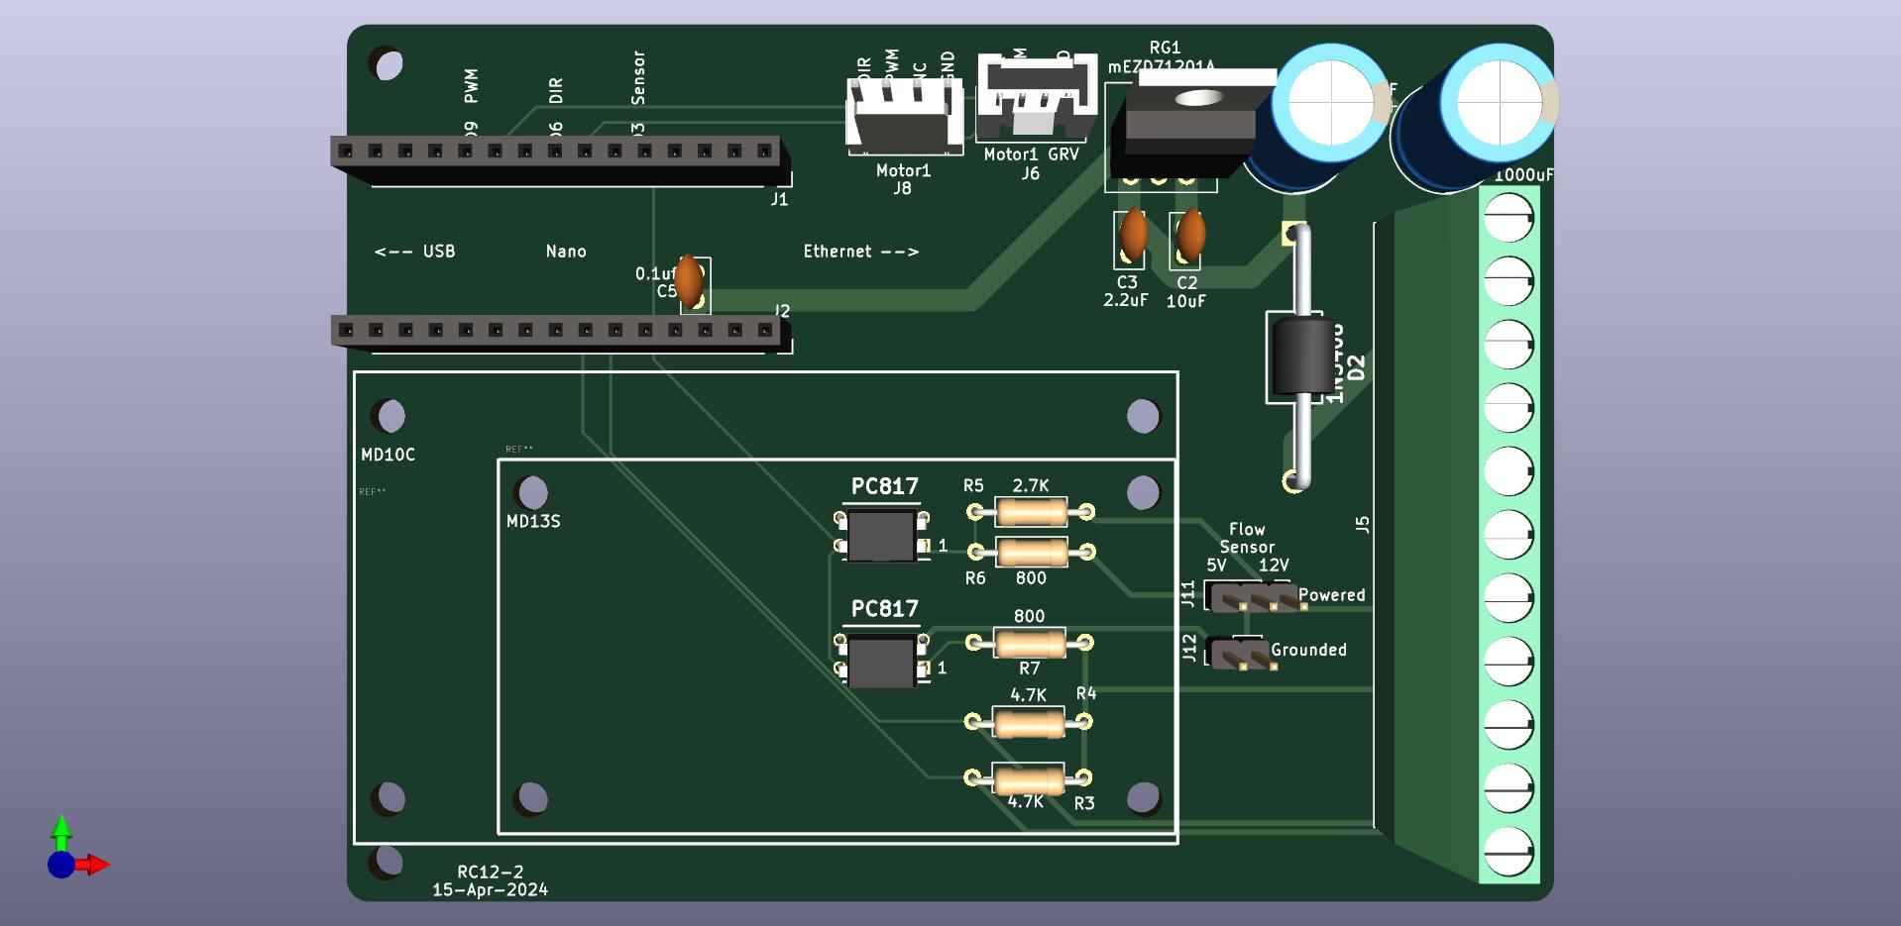The width and height of the screenshot is (1901, 926).
Task: Select the R6 800 resistor
Action: pos(1031,552)
